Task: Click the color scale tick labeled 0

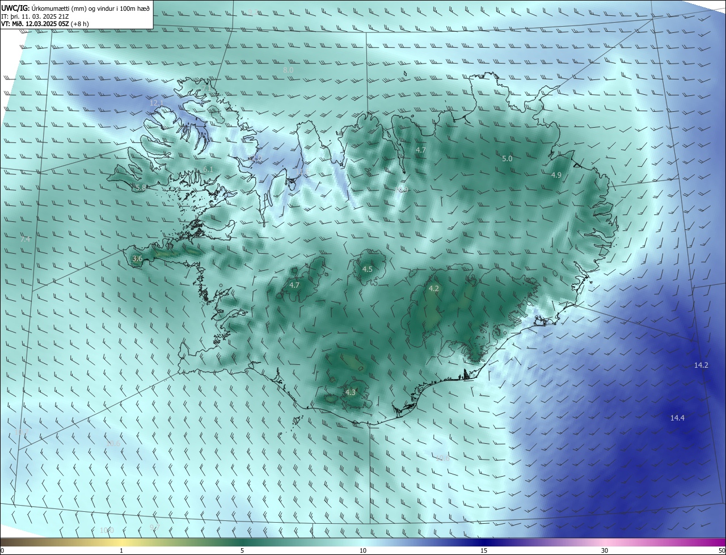Action: [2, 550]
